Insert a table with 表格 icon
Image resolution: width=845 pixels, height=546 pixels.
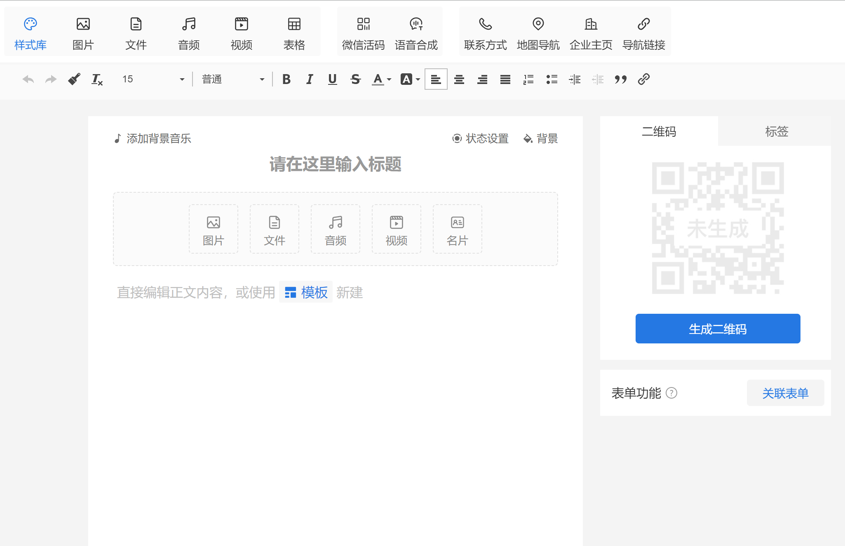[x=294, y=33]
